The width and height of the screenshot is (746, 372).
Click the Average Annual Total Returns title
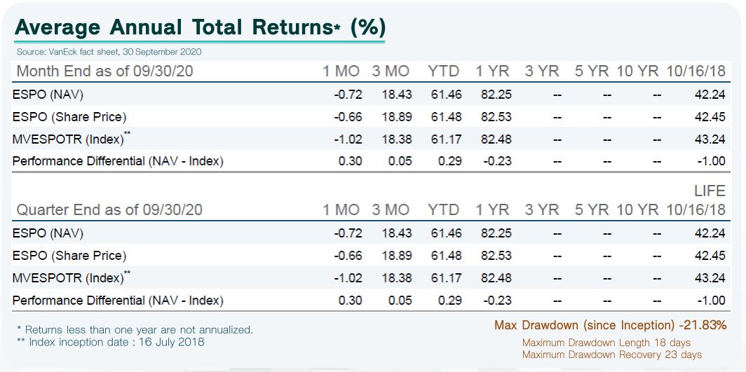pyautogui.click(x=200, y=27)
